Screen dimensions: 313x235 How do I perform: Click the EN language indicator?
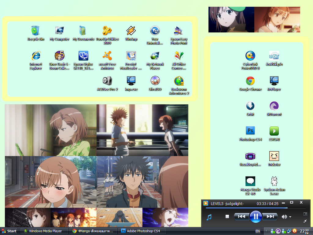257,231
